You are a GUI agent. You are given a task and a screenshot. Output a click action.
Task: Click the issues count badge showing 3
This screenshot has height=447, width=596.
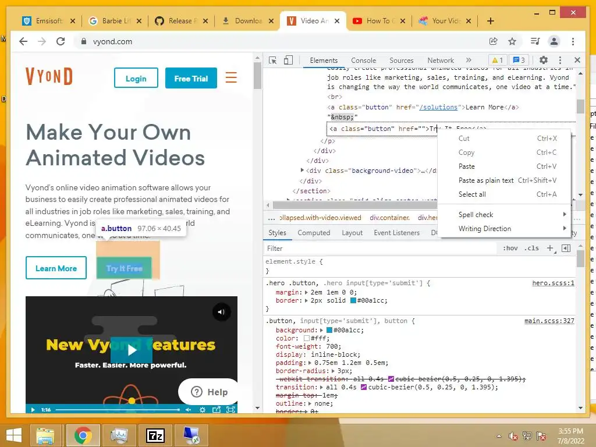tap(519, 60)
